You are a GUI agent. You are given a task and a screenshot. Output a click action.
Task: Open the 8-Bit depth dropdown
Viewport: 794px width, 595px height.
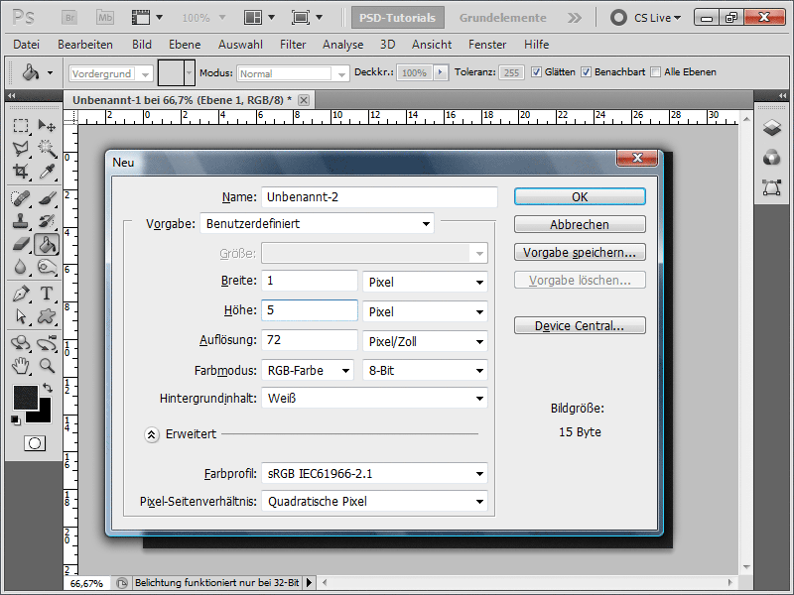pos(425,370)
